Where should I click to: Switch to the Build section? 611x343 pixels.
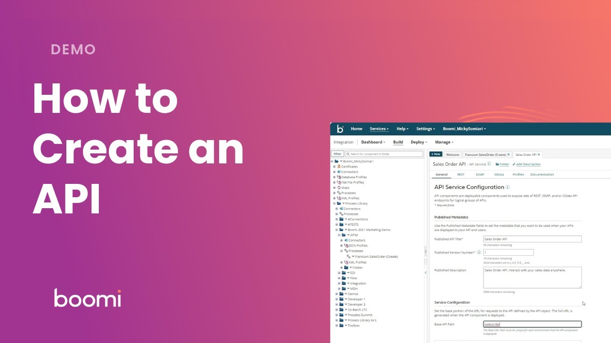(x=398, y=142)
